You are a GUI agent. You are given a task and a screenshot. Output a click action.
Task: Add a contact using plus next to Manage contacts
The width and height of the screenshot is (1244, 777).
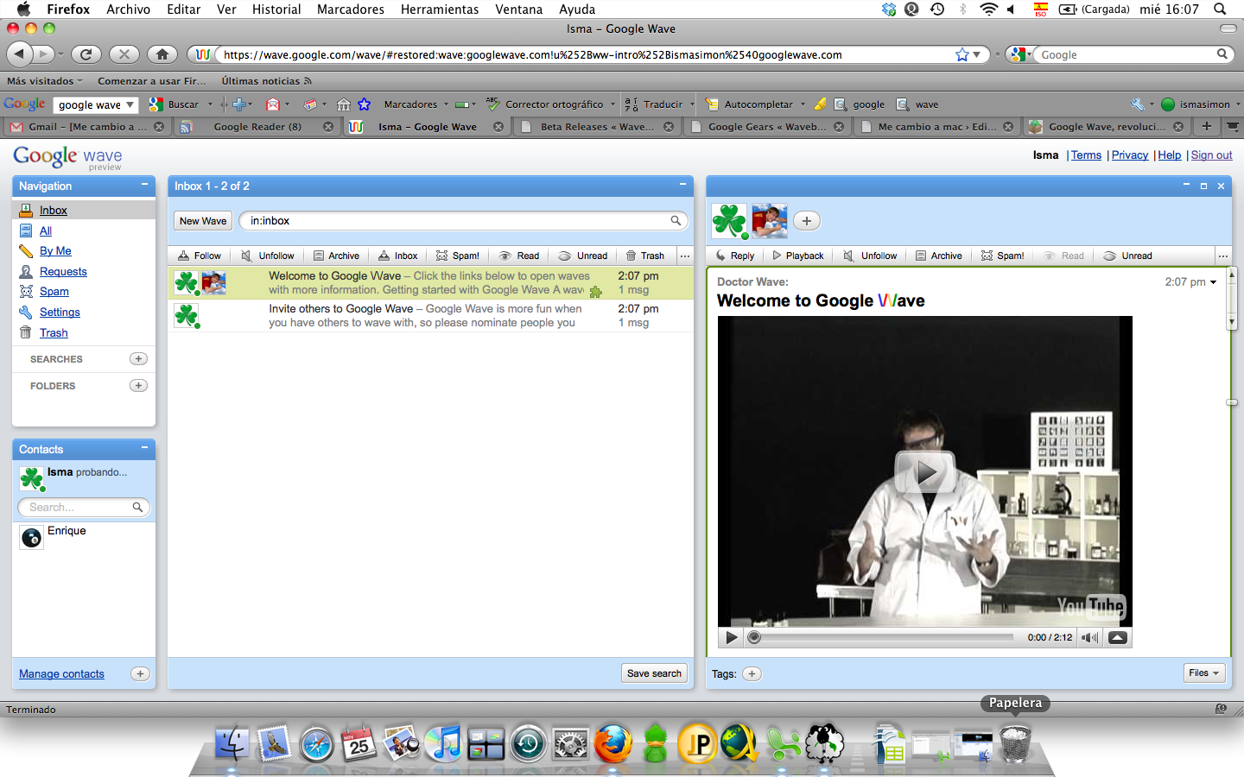140,673
